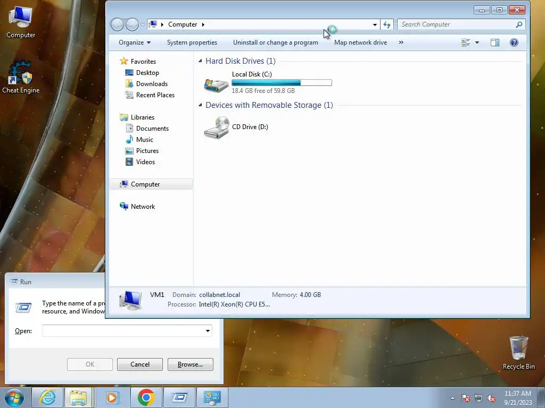Image resolution: width=545 pixels, height=408 pixels.
Task: Select the Cheat Engine desktop shortcut
Action: click(x=21, y=77)
